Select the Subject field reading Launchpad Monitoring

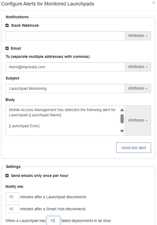[65, 88]
